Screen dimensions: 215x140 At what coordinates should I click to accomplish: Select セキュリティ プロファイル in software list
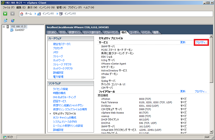pos(65,113)
